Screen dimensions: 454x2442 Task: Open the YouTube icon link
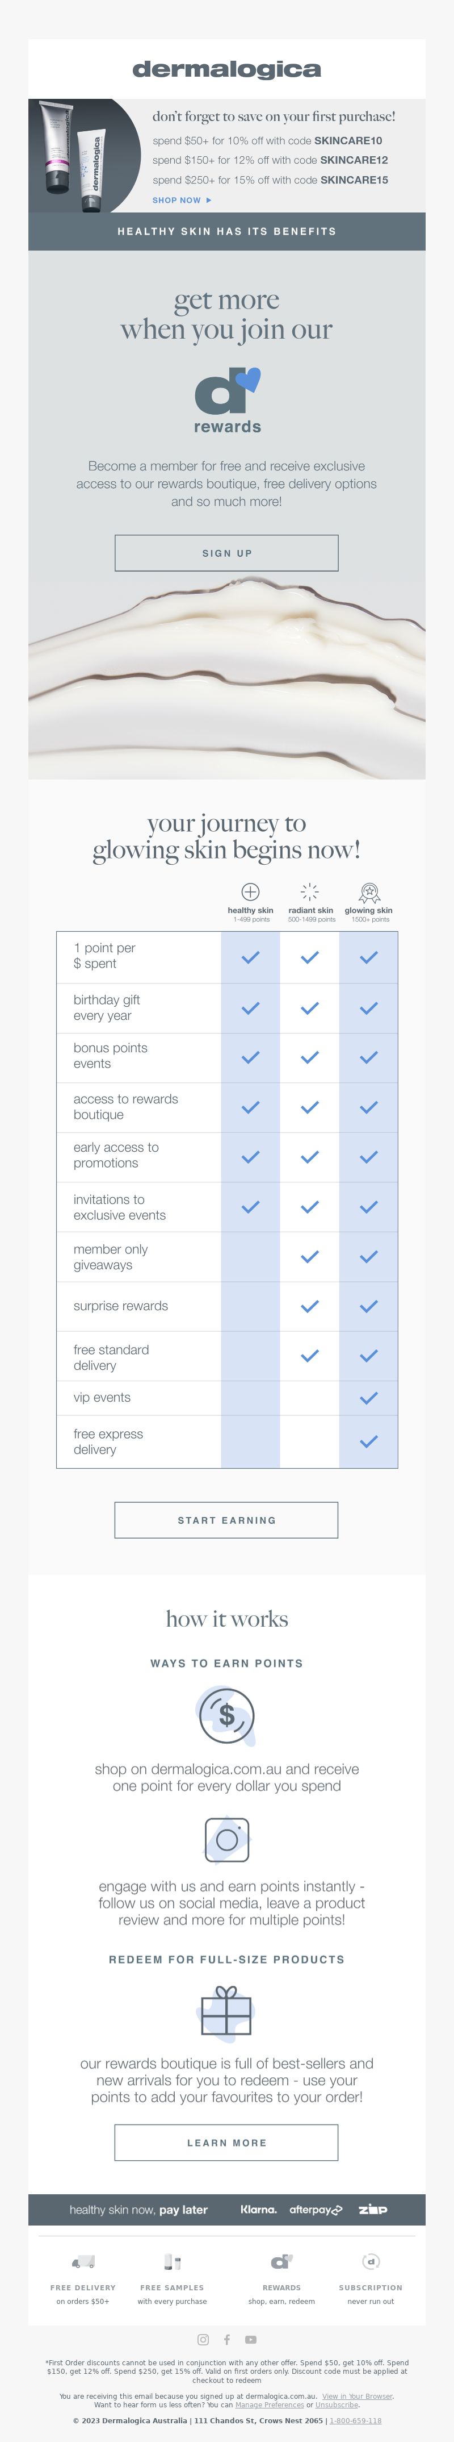[250, 2340]
